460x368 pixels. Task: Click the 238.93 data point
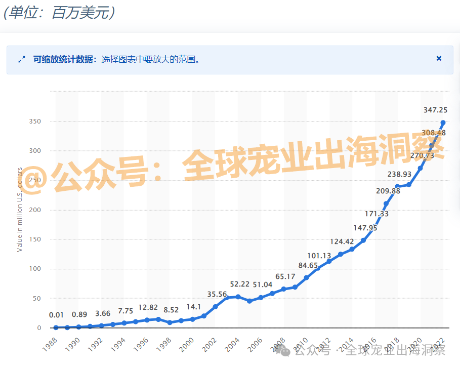[x=396, y=187]
